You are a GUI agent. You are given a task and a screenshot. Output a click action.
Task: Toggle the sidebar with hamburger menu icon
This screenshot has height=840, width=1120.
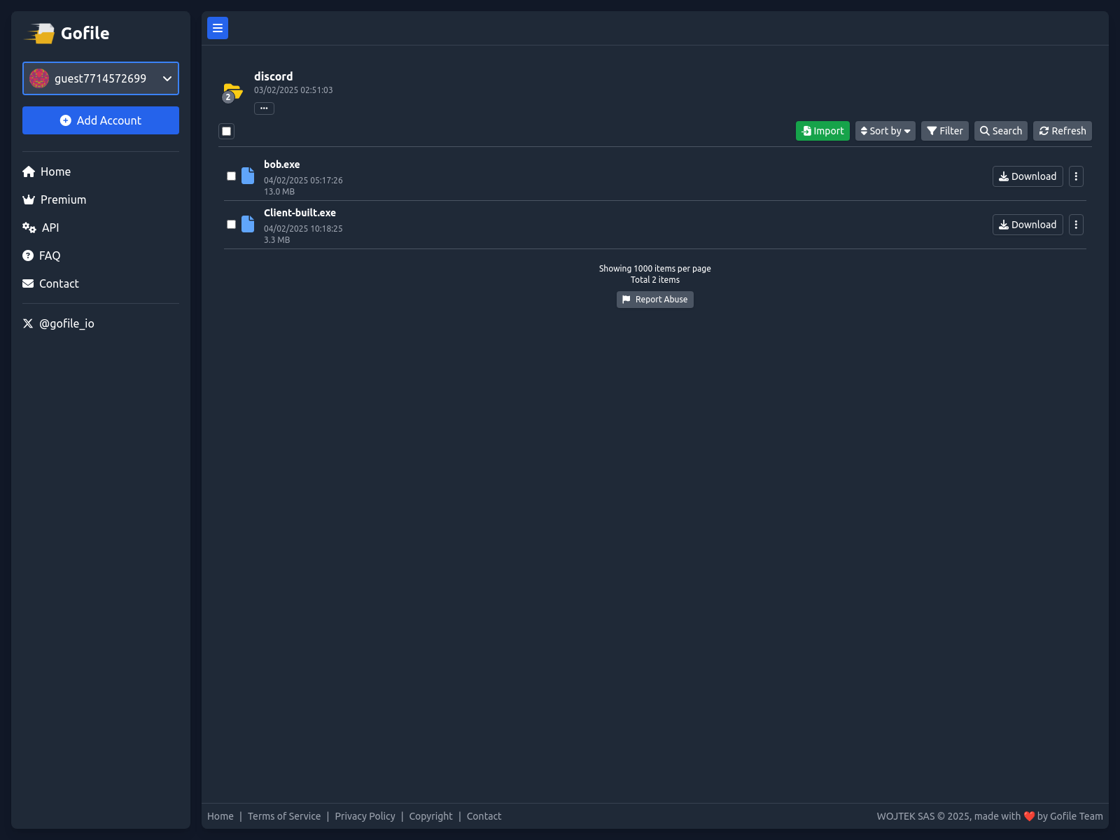pos(218,28)
